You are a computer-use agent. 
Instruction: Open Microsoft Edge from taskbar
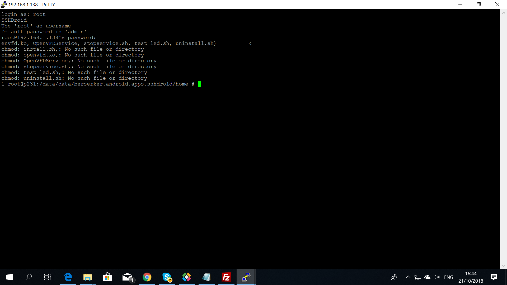click(68, 277)
